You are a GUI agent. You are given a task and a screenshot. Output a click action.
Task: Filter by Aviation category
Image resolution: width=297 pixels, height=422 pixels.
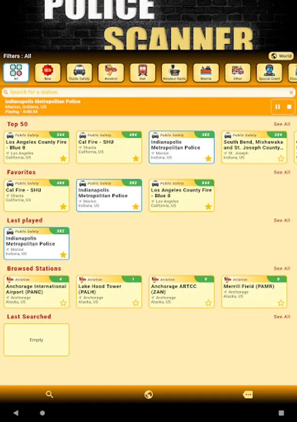[111, 72]
